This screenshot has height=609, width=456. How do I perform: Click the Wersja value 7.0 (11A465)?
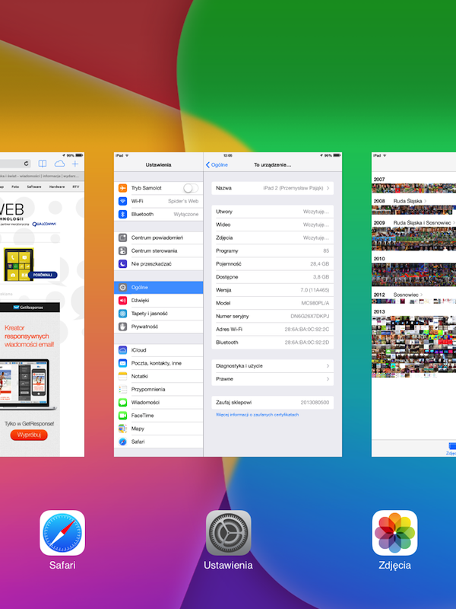[315, 290]
